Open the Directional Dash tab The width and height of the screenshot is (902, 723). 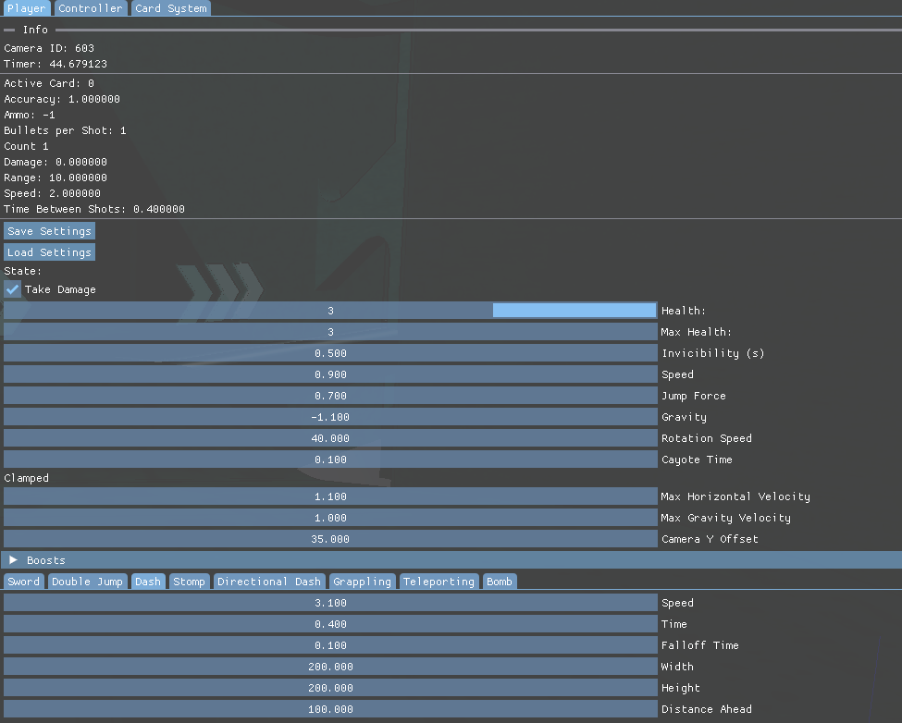tap(269, 582)
